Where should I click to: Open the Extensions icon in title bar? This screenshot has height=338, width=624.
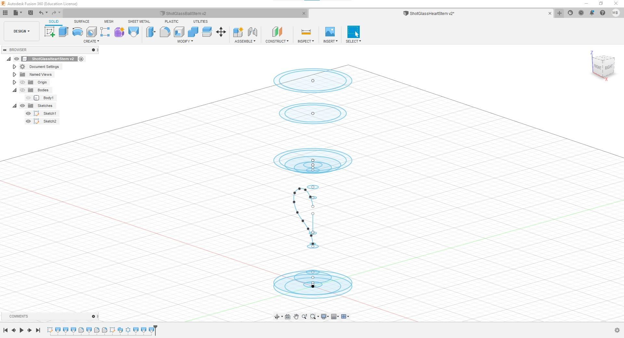tap(570, 13)
